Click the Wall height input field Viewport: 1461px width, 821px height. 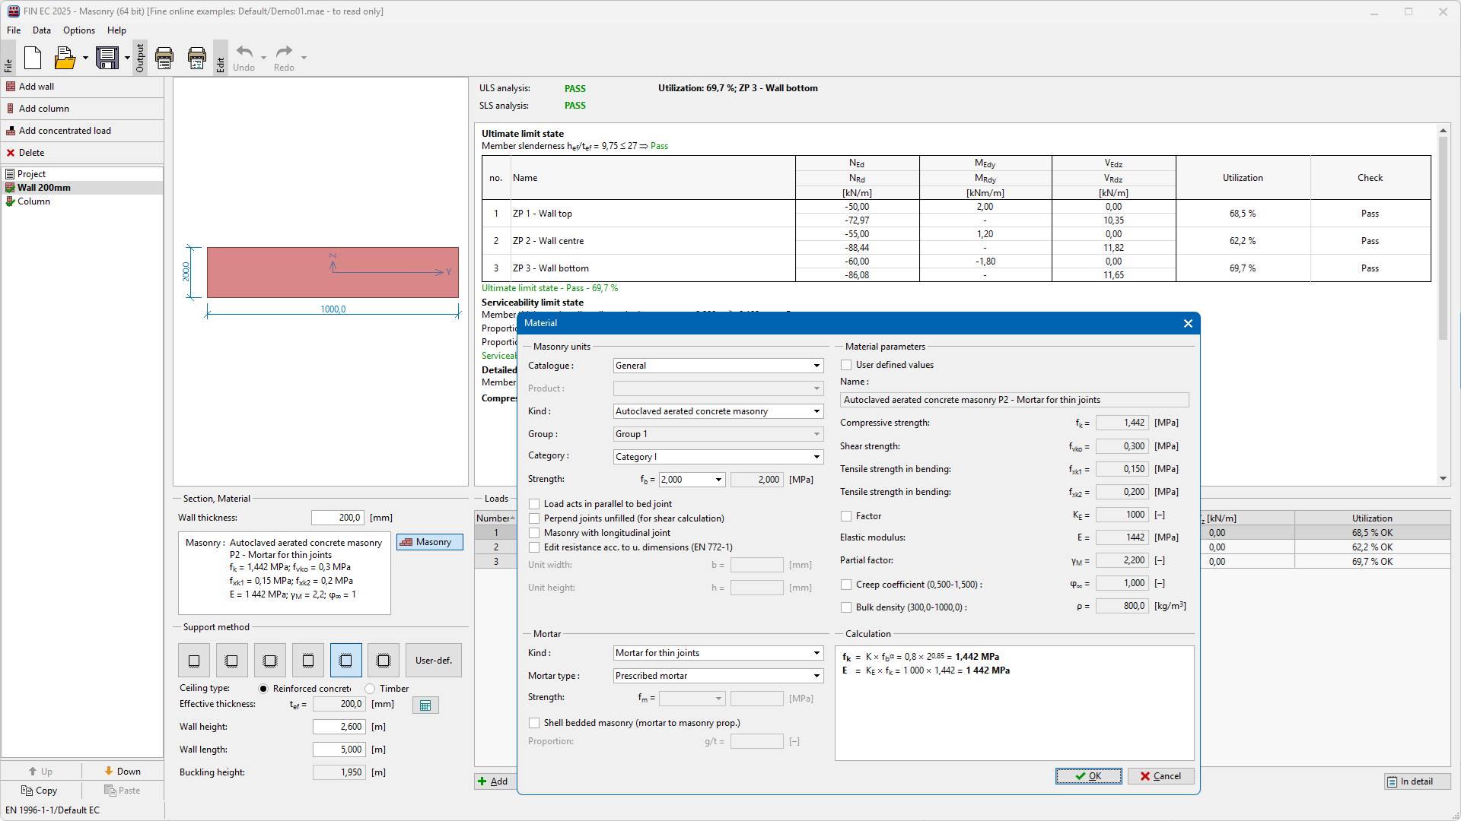(x=339, y=727)
